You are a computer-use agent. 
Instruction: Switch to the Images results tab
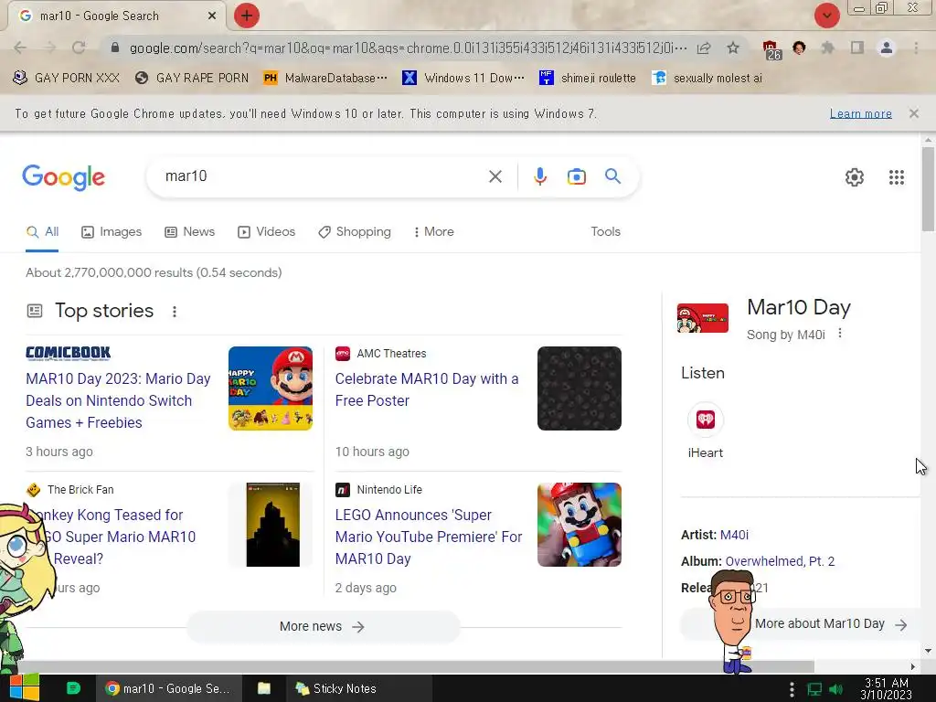point(112,231)
